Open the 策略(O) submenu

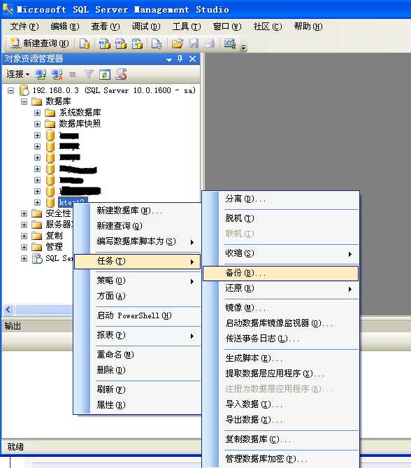pos(137,281)
